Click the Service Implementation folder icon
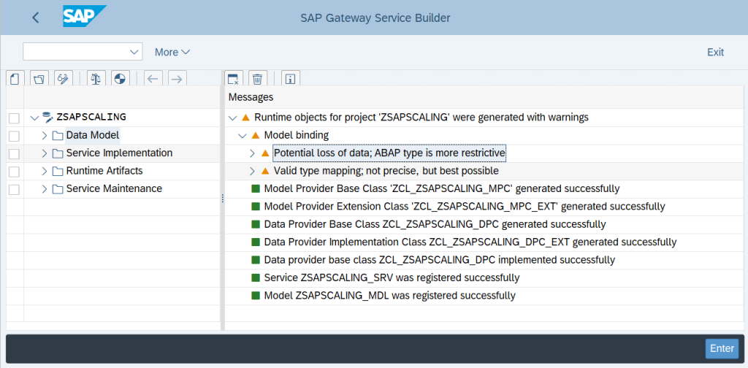The width and height of the screenshot is (748, 368). (x=58, y=153)
